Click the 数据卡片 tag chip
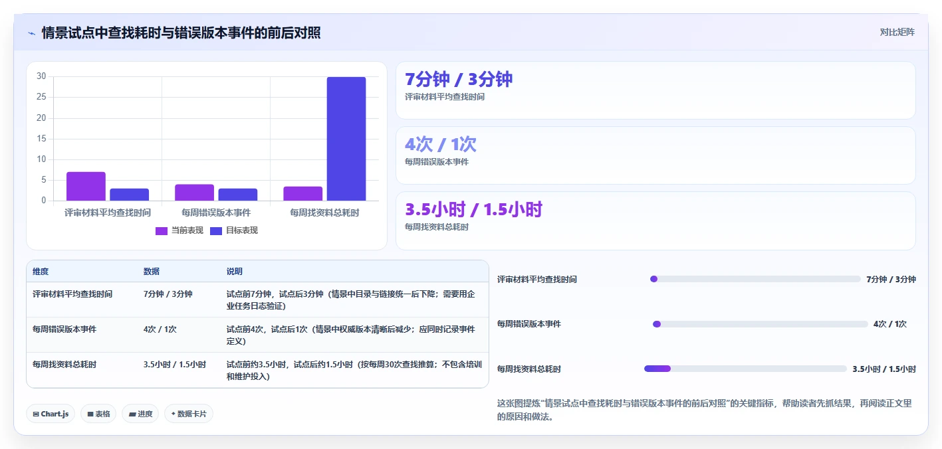Viewport: 942px width, 449px height. tap(189, 414)
